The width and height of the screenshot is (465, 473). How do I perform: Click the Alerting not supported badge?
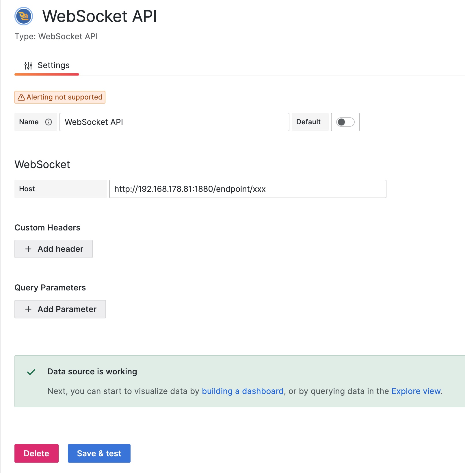point(60,97)
